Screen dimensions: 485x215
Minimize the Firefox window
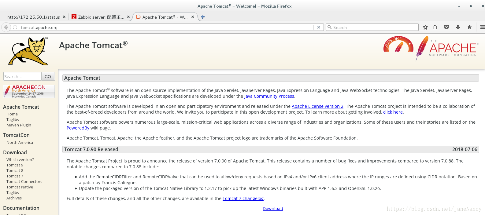tap(459, 6)
